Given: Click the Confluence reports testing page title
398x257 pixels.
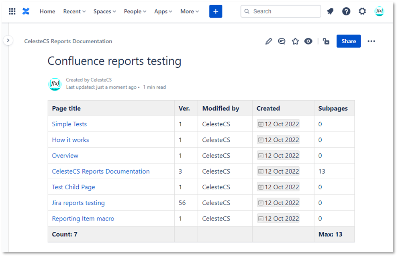Looking at the screenshot, I should (114, 61).
